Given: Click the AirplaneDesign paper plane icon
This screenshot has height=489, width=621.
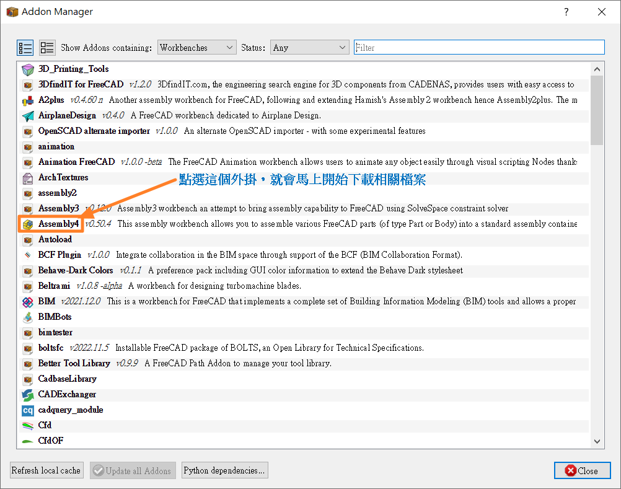Looking at the screenshot, I should (28, 116).
